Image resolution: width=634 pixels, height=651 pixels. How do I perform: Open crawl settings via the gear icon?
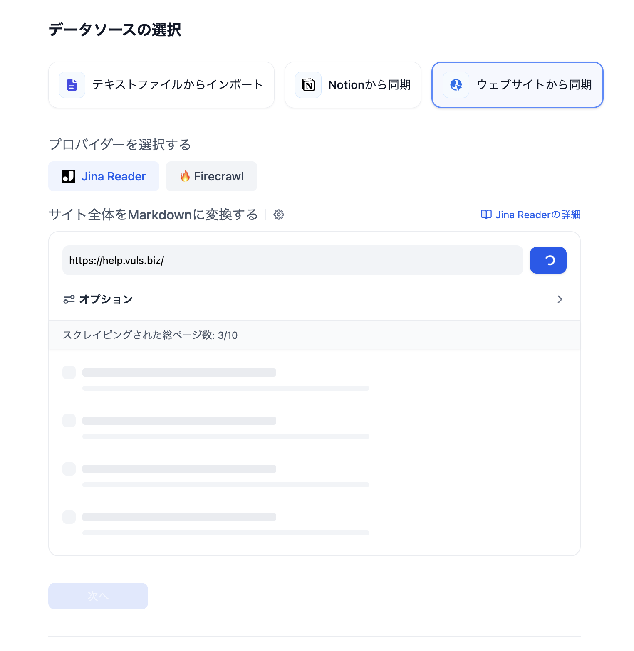(278, 215)
